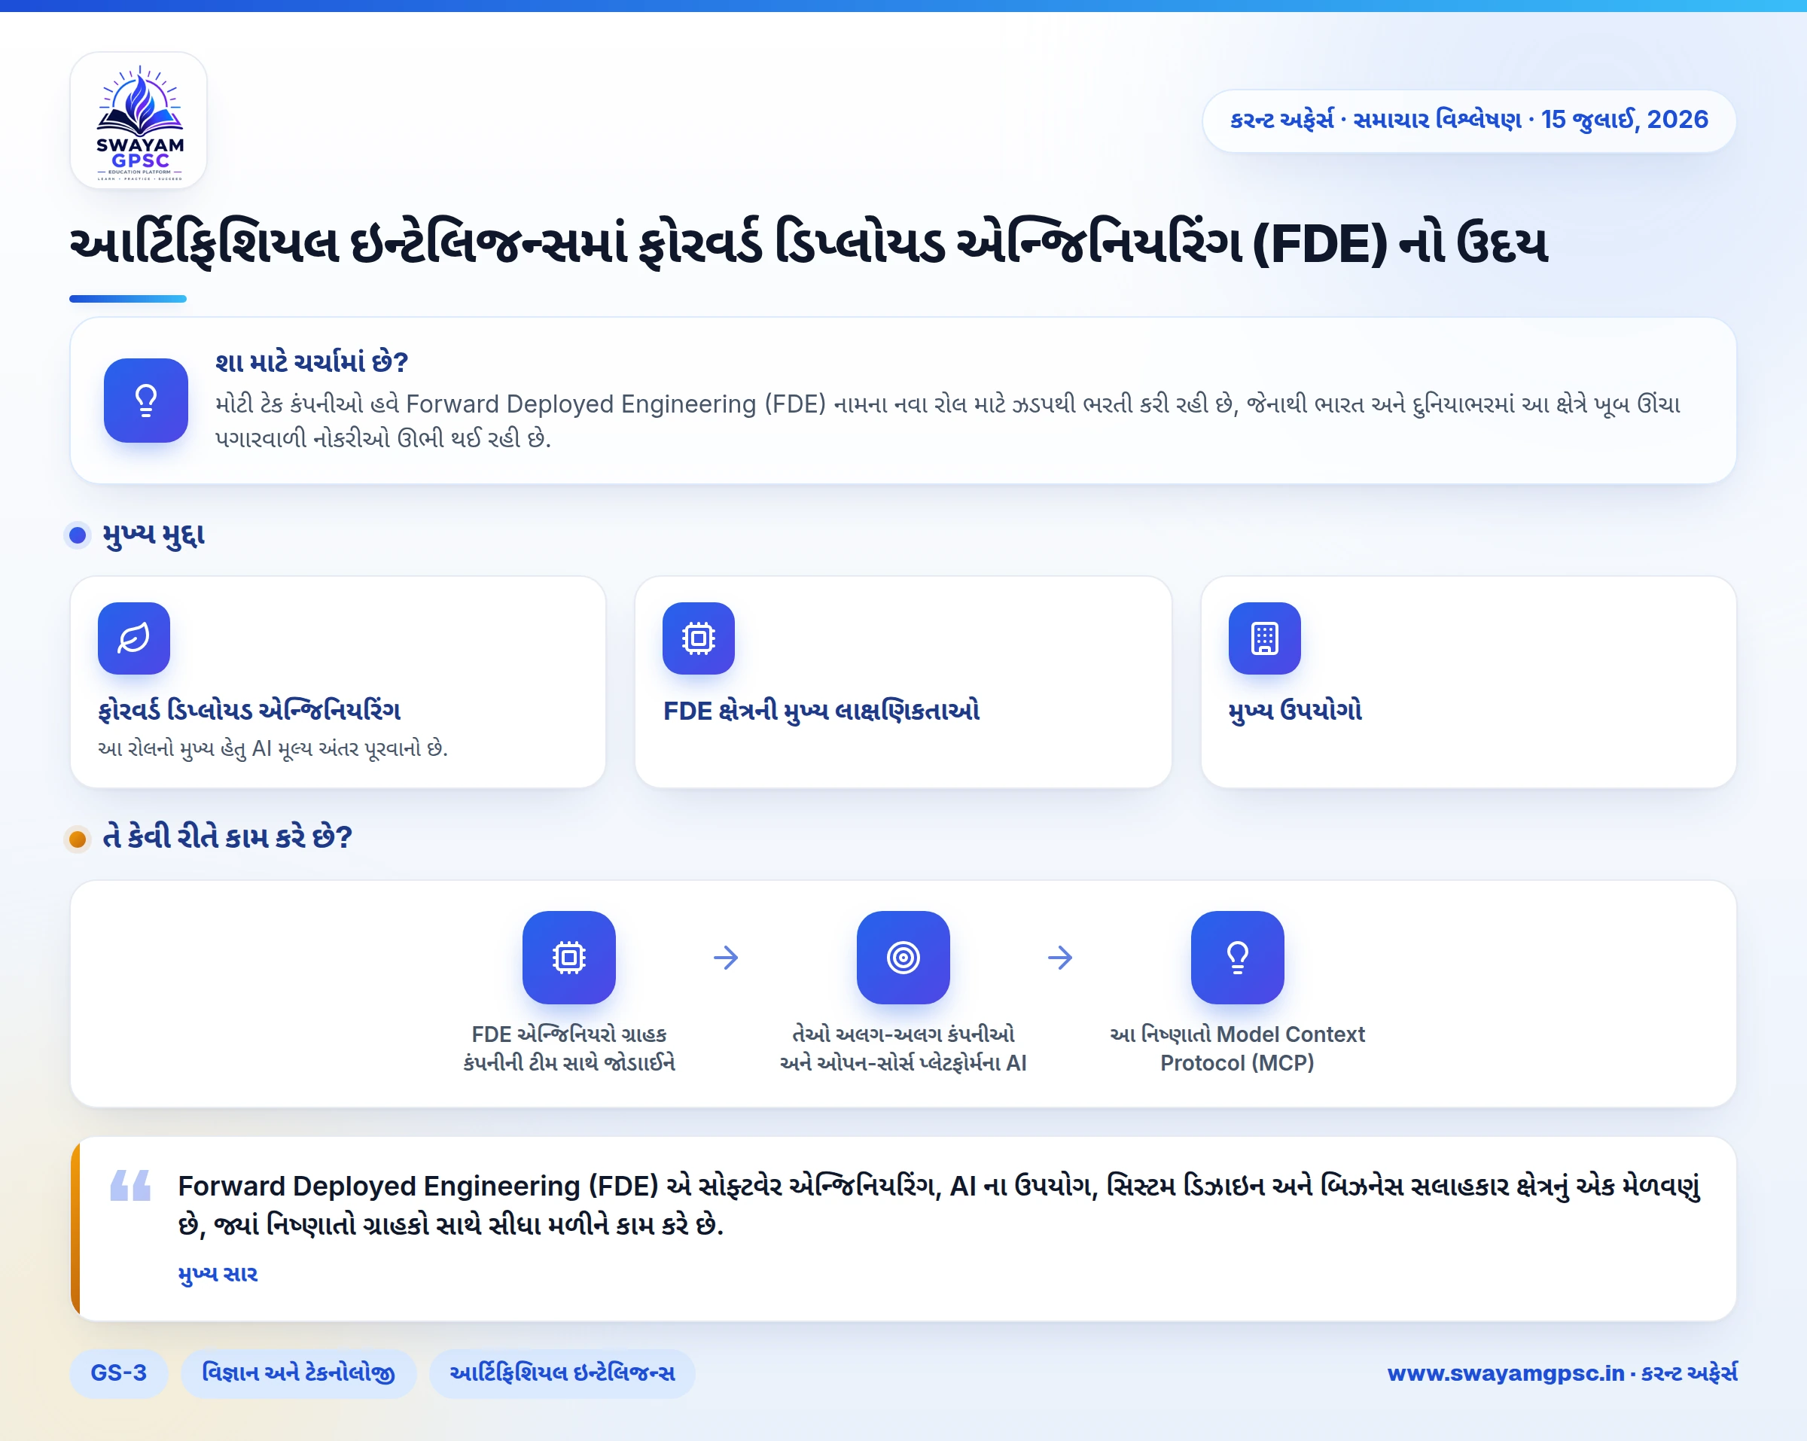Open the www.swayamgpsc.in link

point(1505,1373)
